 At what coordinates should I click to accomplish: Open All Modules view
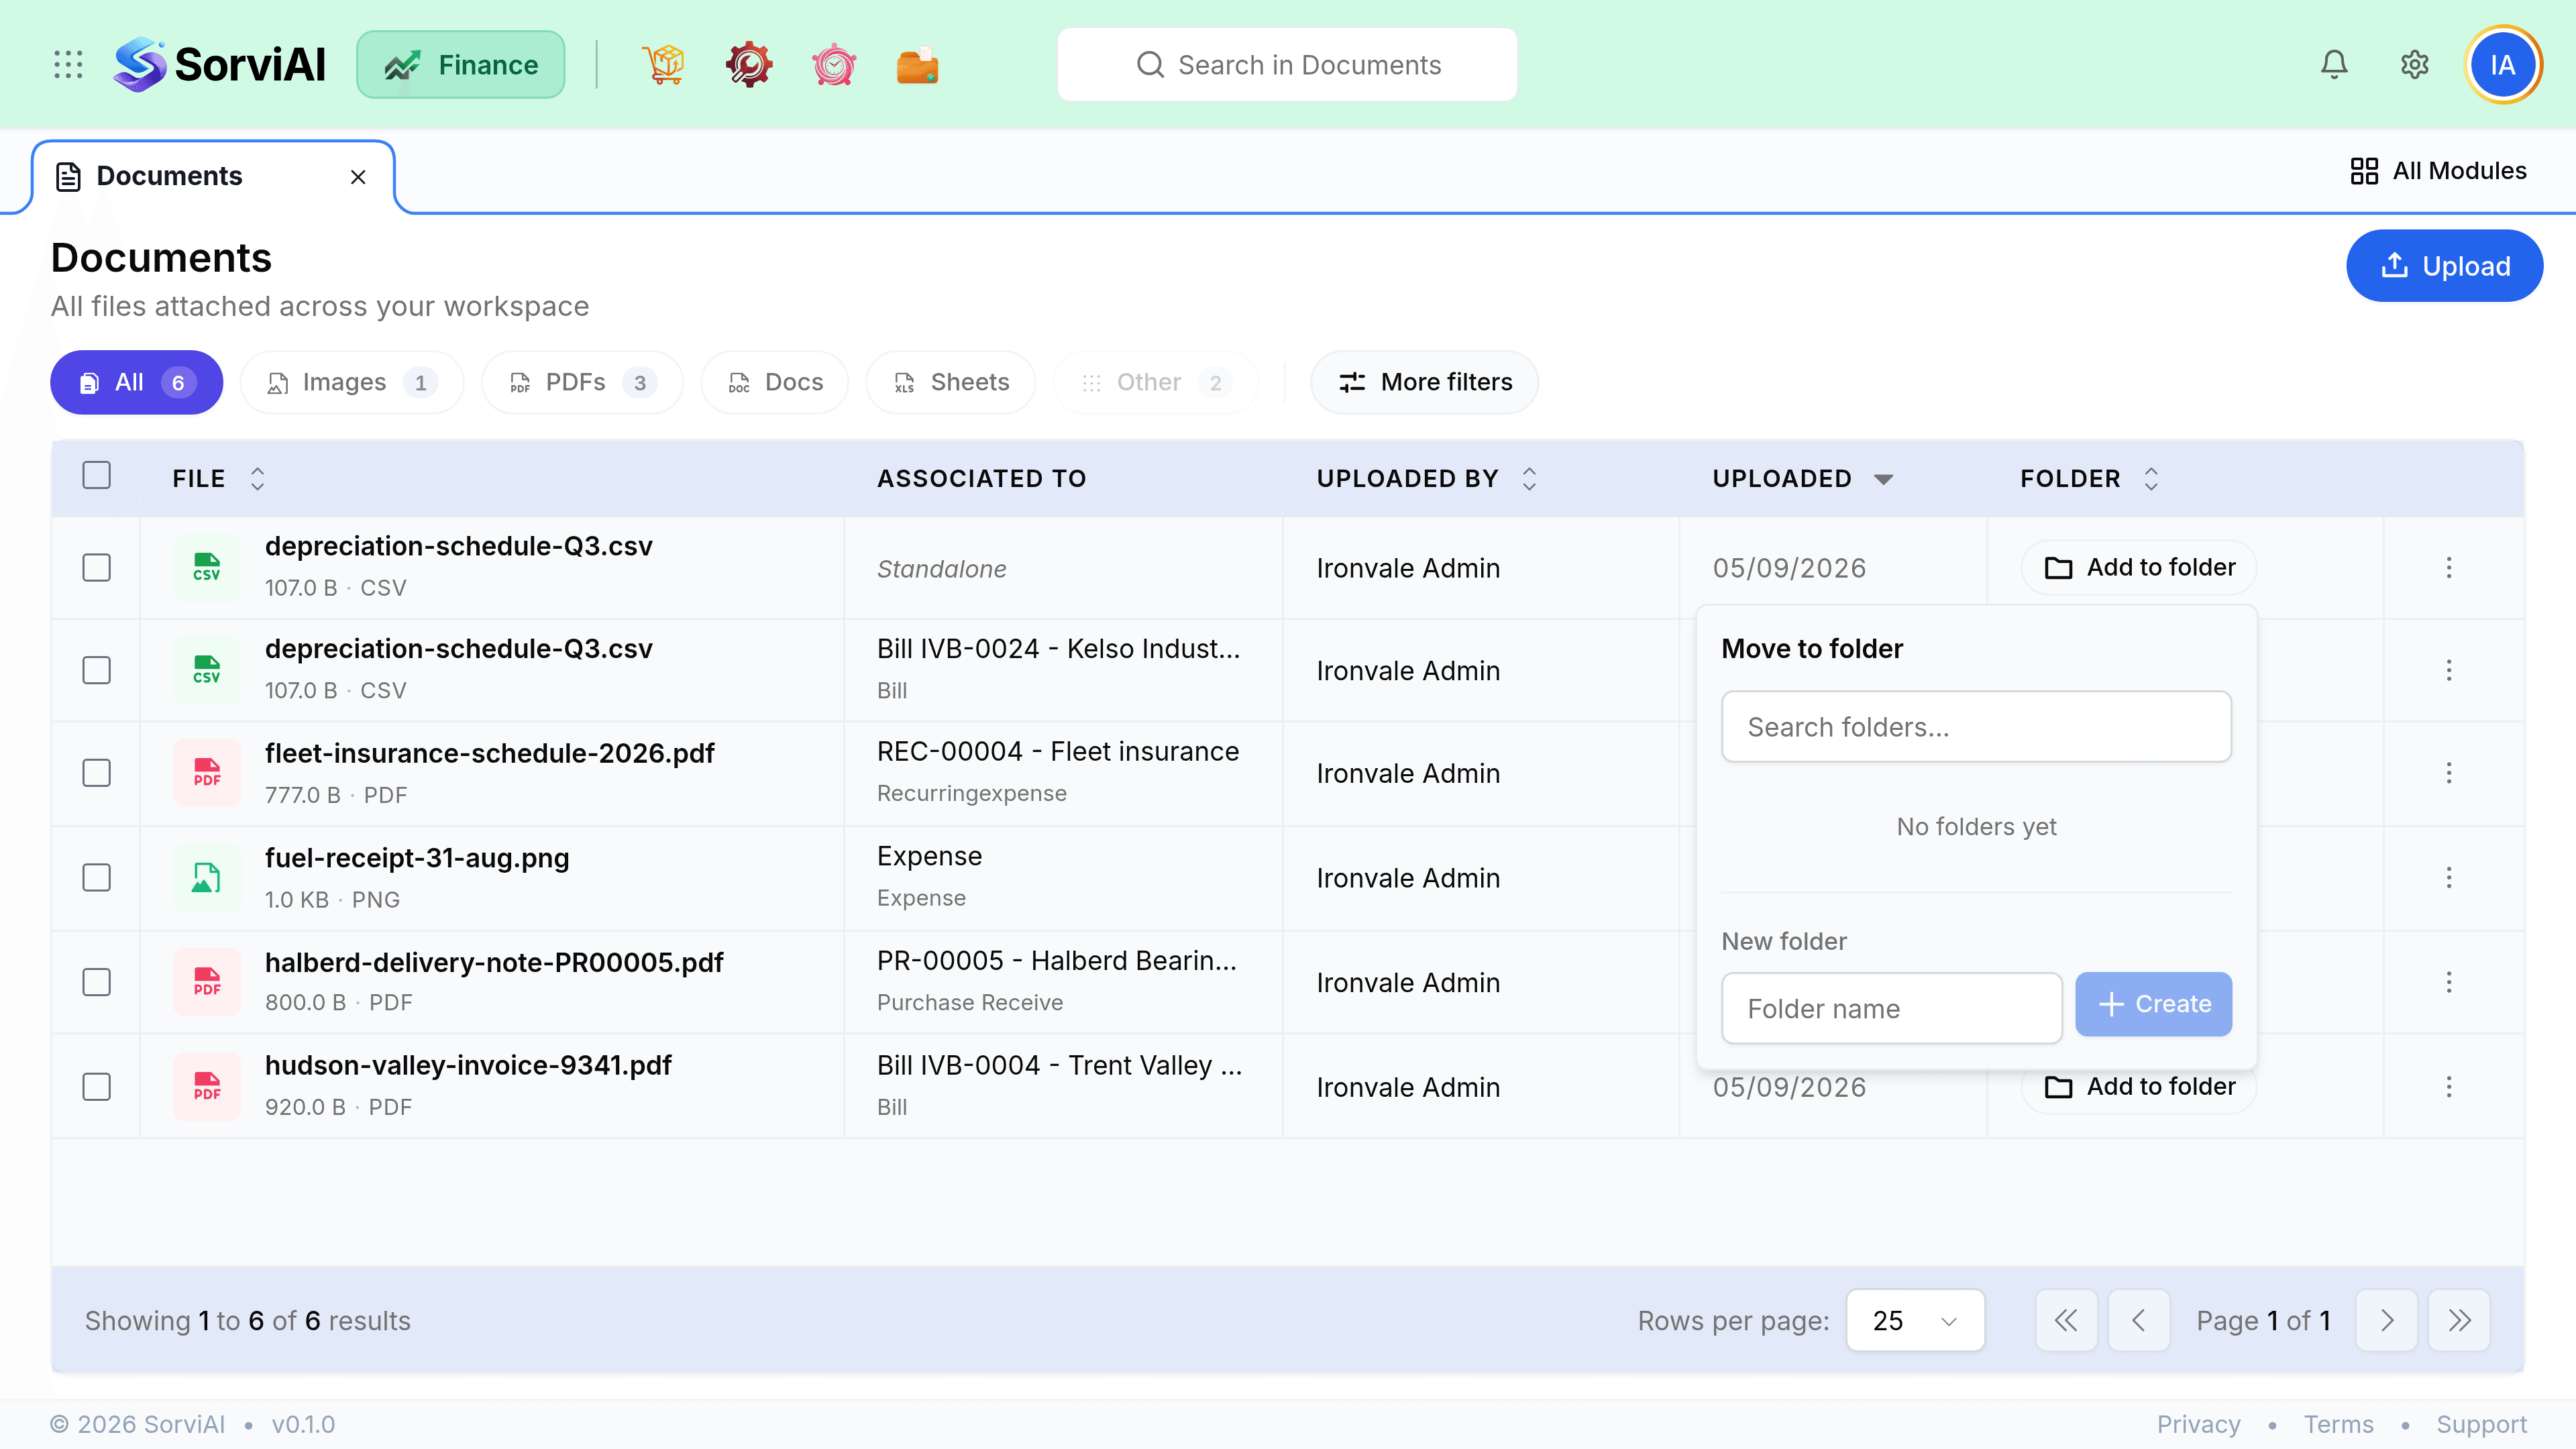[x=2438, y=171]
